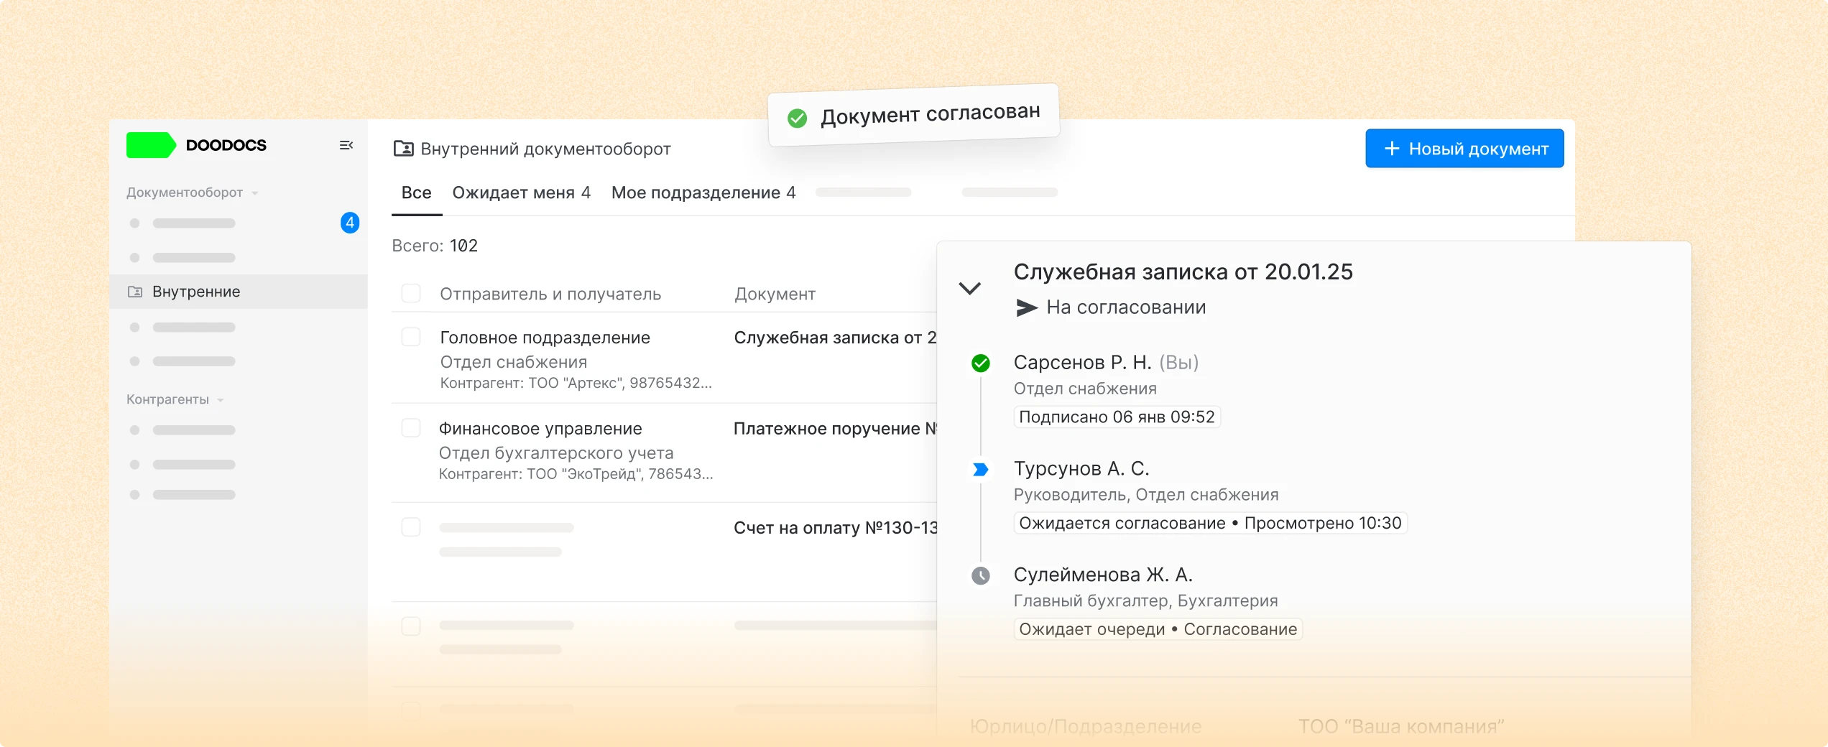Click the На согласовании status label
The width and height of the screenshot is (1828, 747).
(x=1126, y=307)
